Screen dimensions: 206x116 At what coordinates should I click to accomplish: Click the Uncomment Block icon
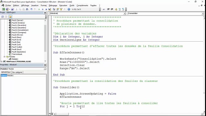tap(123, 9)
